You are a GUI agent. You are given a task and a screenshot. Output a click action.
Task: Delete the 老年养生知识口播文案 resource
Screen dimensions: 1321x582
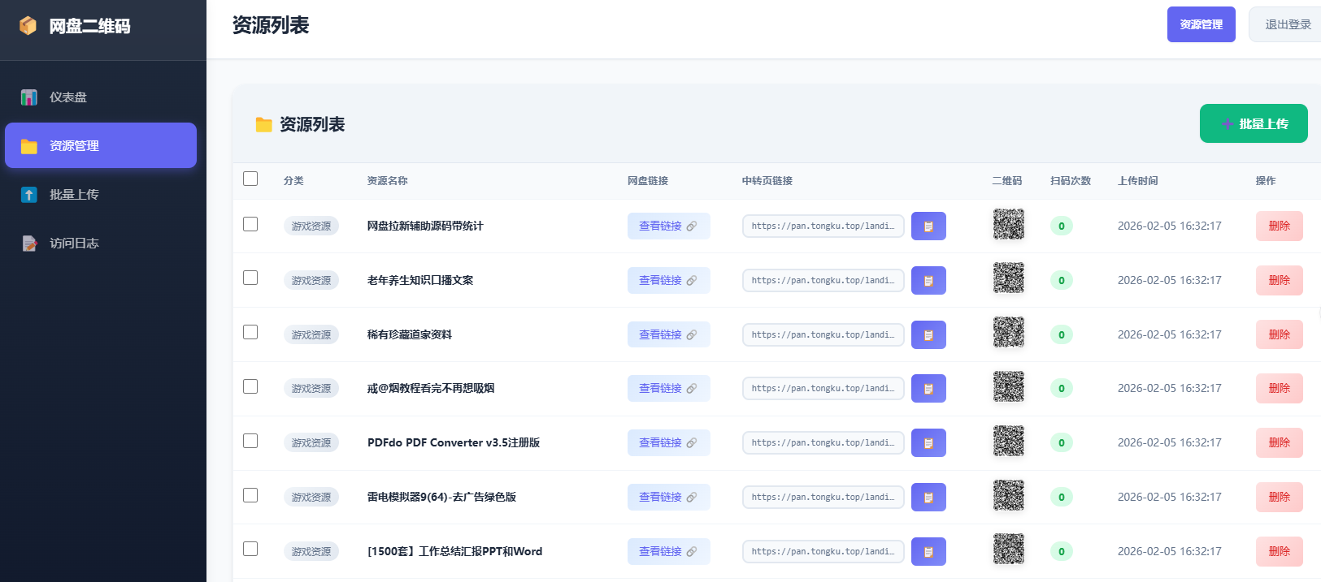(1280, 280)
